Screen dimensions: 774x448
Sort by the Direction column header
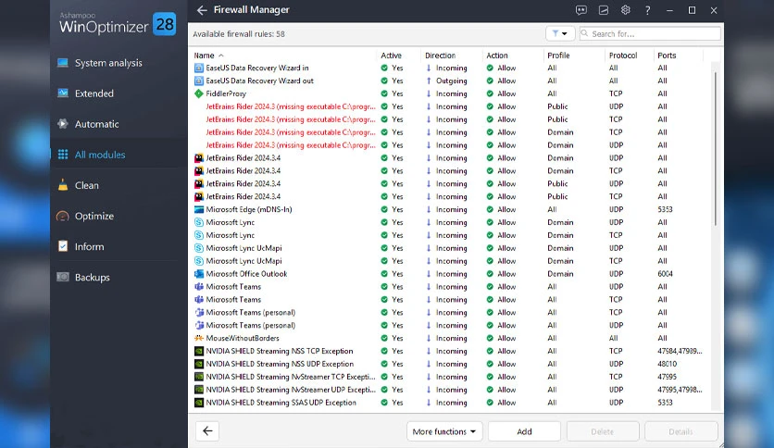click(441, 56)
